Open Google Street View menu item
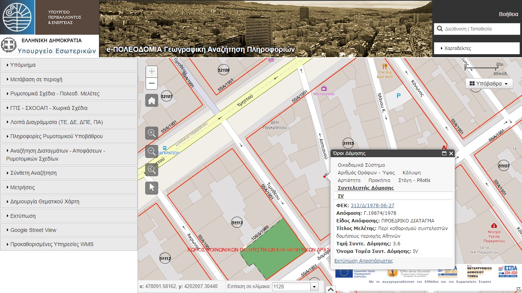Screen dimensions: 522x293 (69, 230)
